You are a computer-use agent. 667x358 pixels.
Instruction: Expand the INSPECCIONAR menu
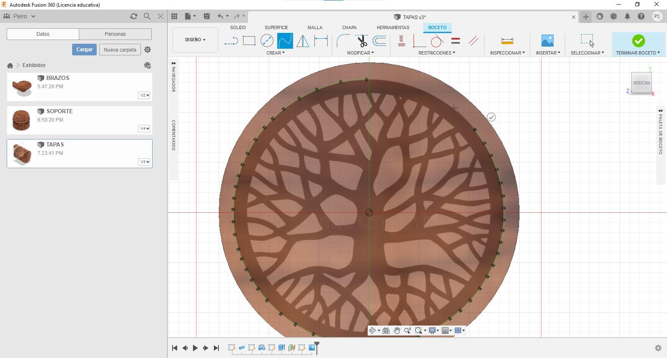[x=507, y=53]
